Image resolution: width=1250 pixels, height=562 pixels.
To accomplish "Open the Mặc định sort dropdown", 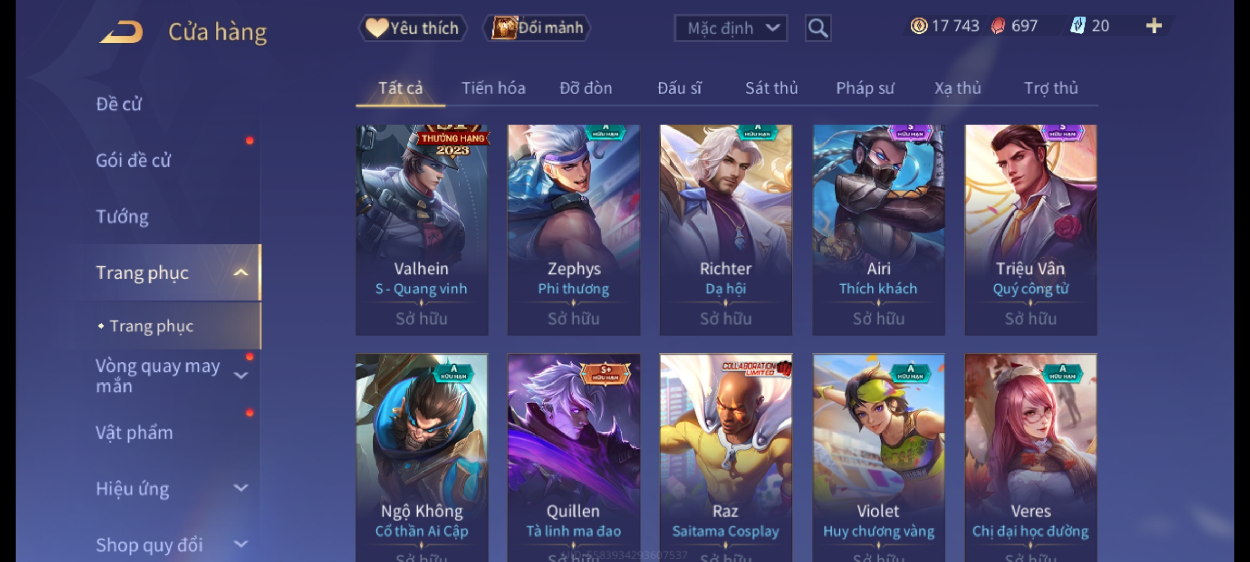I will (730, 28).
